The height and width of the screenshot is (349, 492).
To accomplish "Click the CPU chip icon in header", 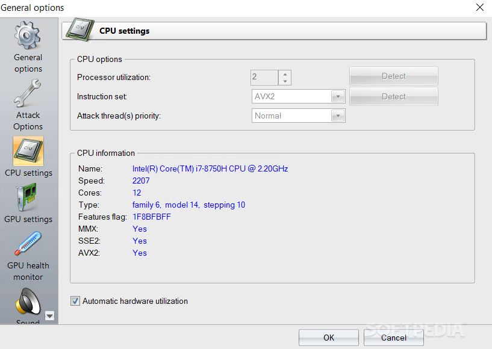I will tap(80, 29).
